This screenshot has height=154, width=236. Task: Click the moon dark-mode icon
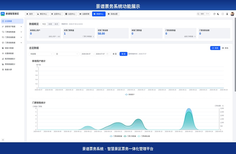(218, 14)
